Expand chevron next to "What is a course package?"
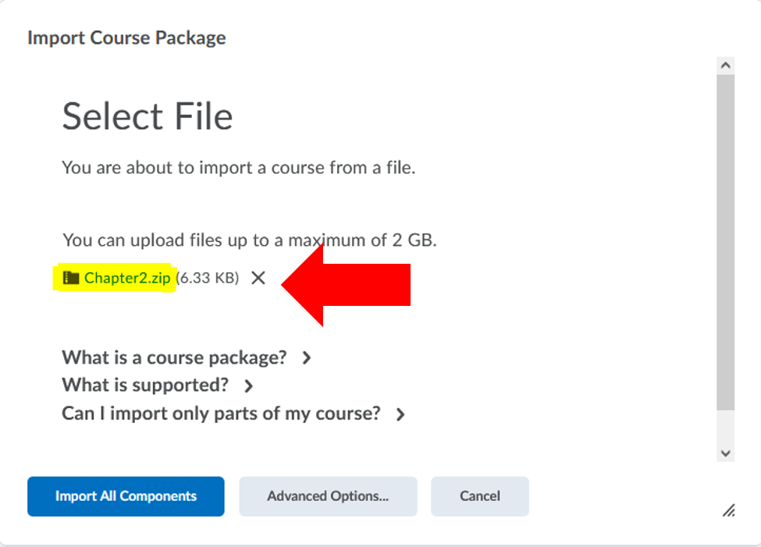This screenshot has width=761, height=547. [307, 358]
